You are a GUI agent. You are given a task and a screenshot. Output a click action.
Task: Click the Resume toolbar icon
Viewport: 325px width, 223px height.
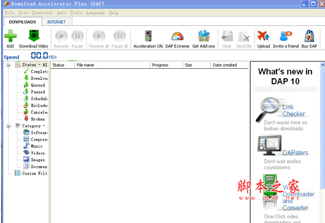pos(61,36)
